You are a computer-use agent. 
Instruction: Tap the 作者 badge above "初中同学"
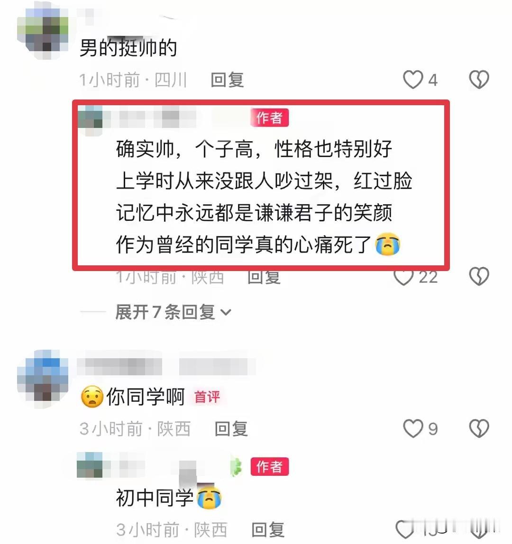click(x=269, y=466)
